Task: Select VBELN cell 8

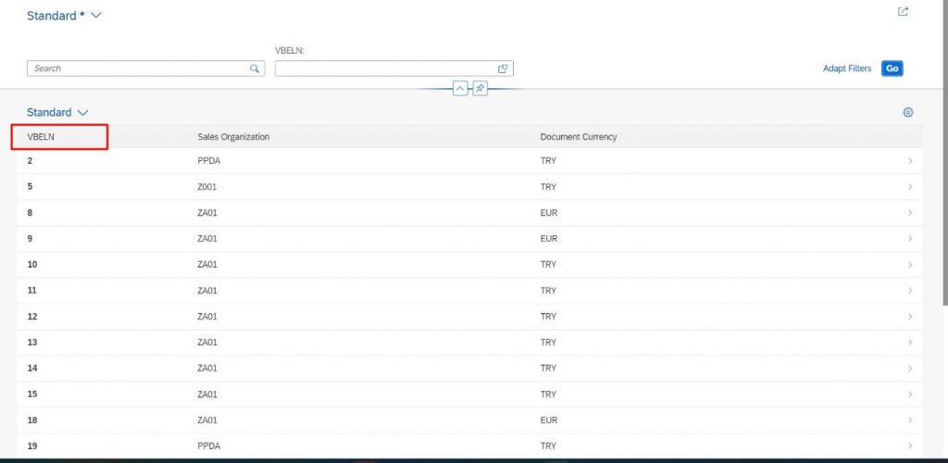Action: pos(30,213)
